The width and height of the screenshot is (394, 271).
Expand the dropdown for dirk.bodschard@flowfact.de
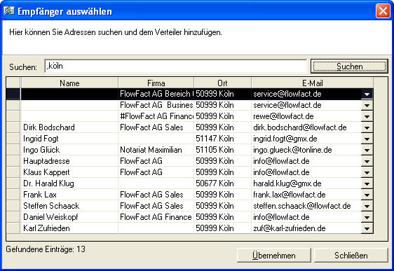(367, 127)
